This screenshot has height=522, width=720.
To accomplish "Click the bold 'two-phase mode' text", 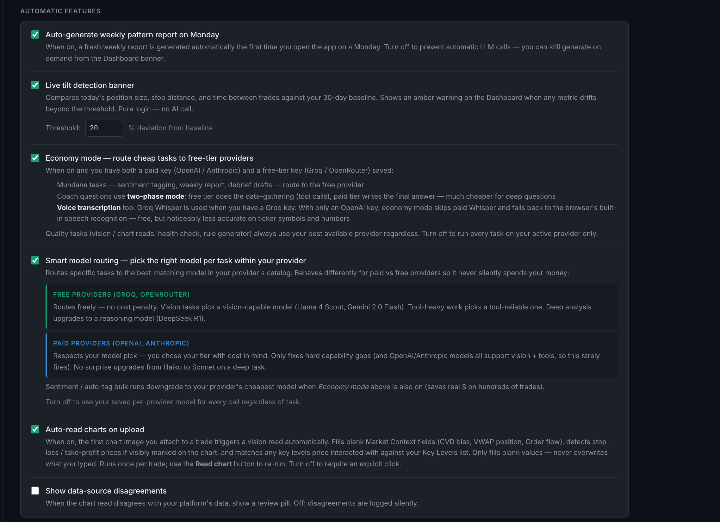I will (156, 196).
